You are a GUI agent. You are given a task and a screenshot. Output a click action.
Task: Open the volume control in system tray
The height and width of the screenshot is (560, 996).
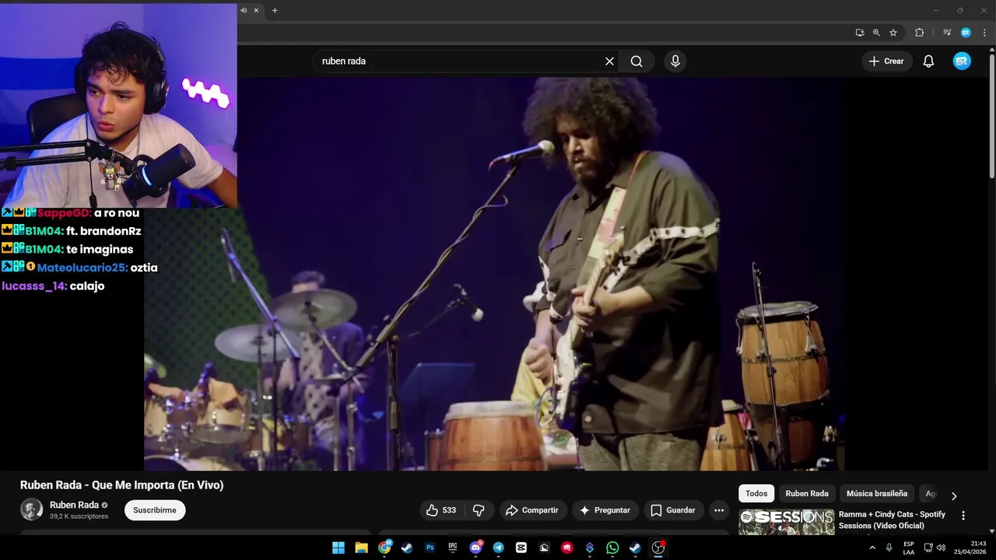pos(941,548)
